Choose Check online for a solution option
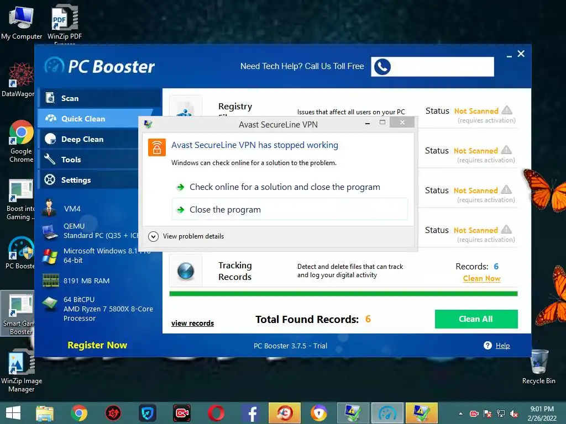This screenshot has width=566, height=424. [x=290, y=187]
